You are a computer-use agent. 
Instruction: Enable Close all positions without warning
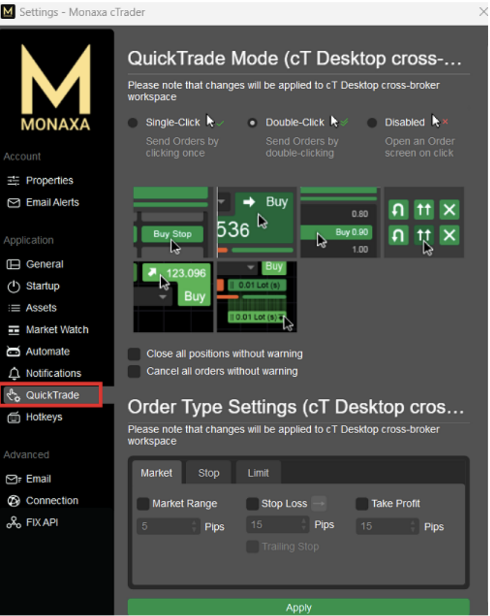[134, 354]
